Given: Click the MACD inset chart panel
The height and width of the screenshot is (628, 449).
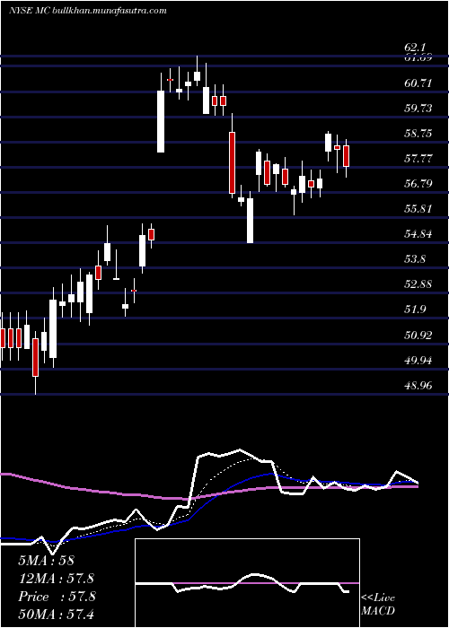Looking at the screenshot, I should click(247, 583).
